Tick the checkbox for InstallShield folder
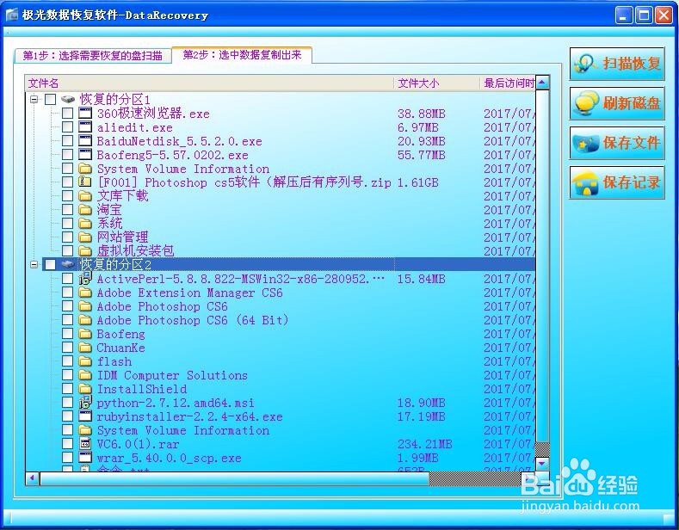 click(67, 389)
